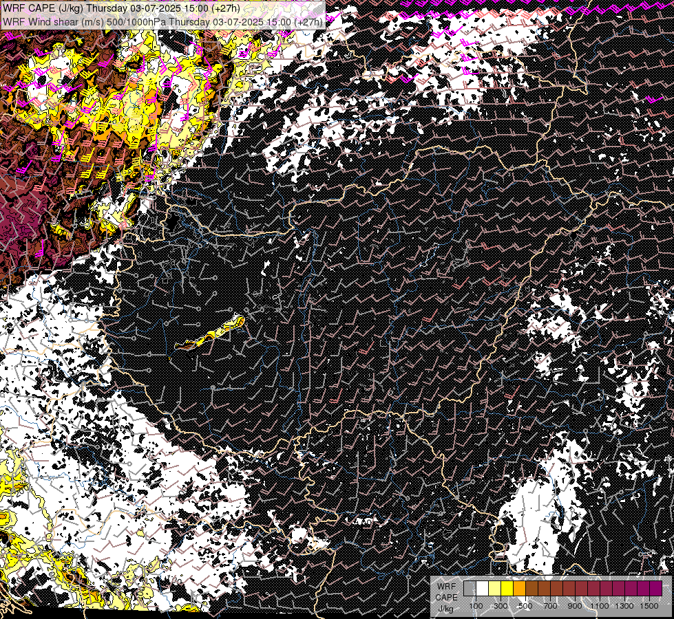Click the 700 legend value label
The image size is (674, 619).
(550, 606)
